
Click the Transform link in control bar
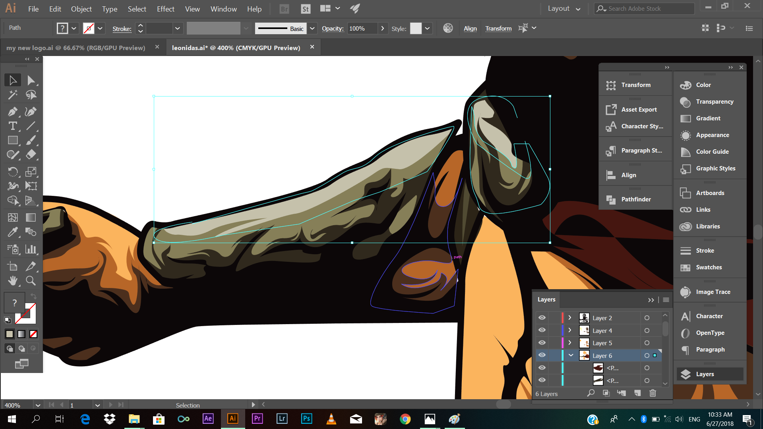[498, 29]
